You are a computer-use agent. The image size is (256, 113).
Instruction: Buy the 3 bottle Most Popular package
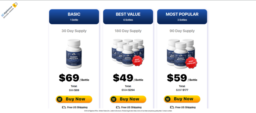[x=182, y=99]
